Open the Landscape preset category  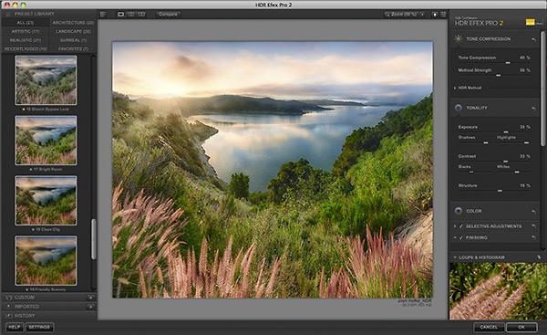73,31
